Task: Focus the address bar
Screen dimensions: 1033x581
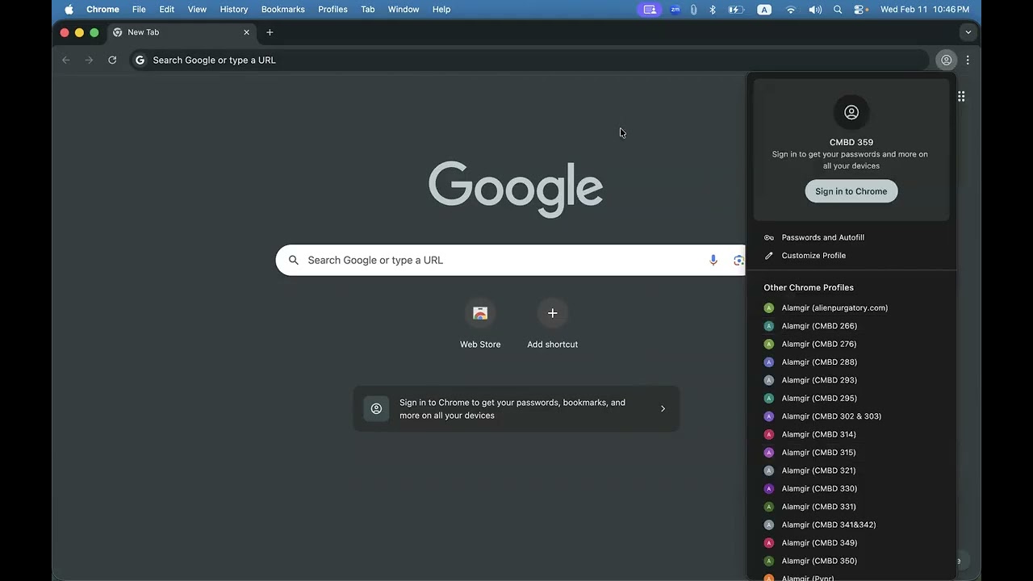Action: [x=529, y=60]
